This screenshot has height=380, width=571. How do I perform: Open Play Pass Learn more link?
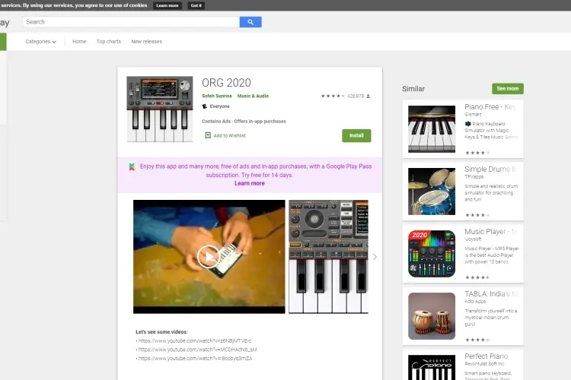point(250,183)
